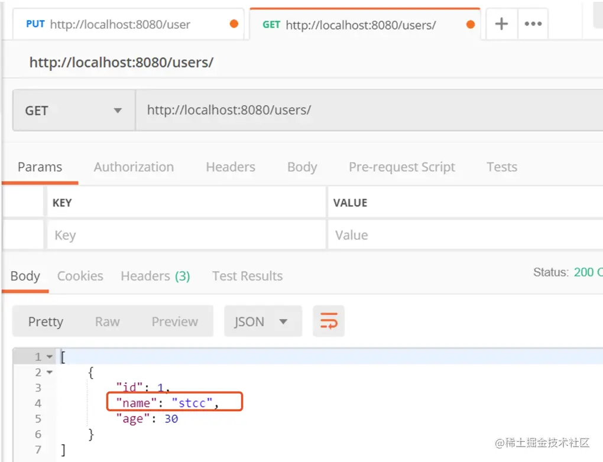This screenshot has height=462, width=603.
Task: Switch response view to Raw
Action: 107,321
